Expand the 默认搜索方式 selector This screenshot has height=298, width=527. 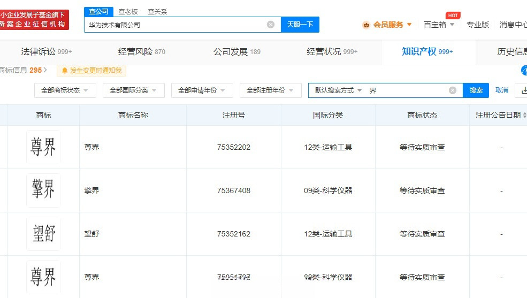[338, 90]
